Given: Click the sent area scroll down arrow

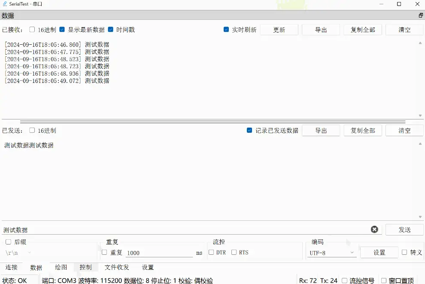Looking at the screenshot, I should 420,217.
